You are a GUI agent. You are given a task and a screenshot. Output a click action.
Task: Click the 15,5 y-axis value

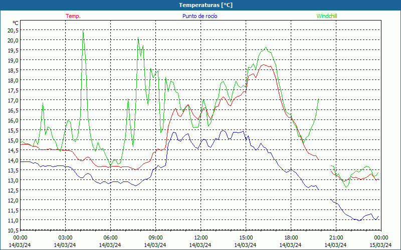(x=14, y=130)
